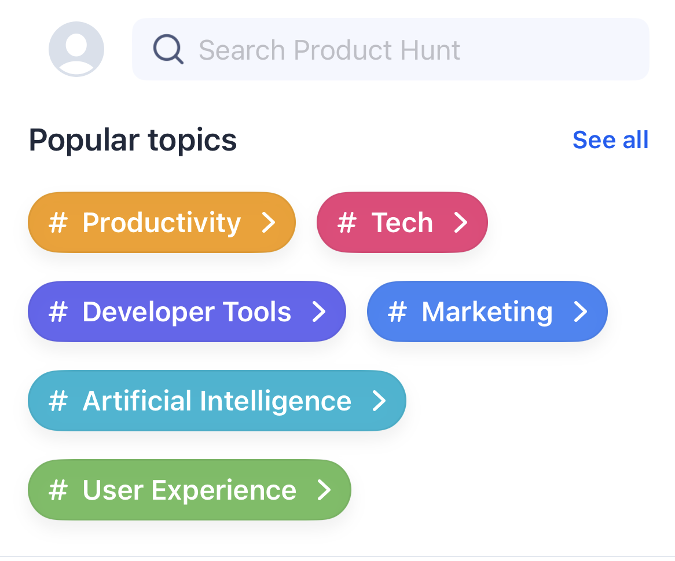The height and width of the screenshot is (561, 675).
Task: Click the hash icon on User Experience tag
Action: [58, 490]
